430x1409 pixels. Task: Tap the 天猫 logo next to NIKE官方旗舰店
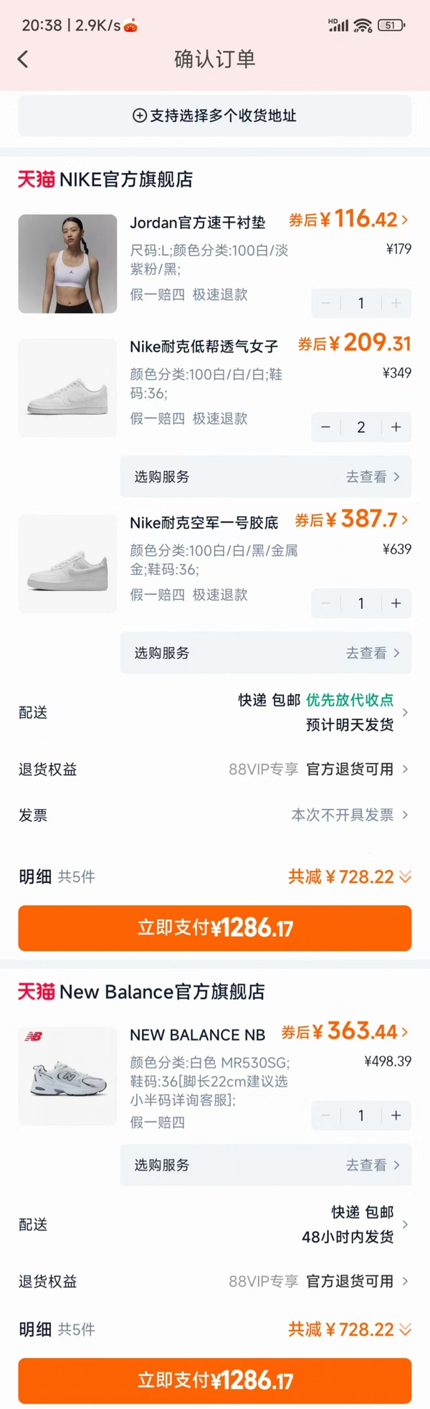click(x=34, y=179)
